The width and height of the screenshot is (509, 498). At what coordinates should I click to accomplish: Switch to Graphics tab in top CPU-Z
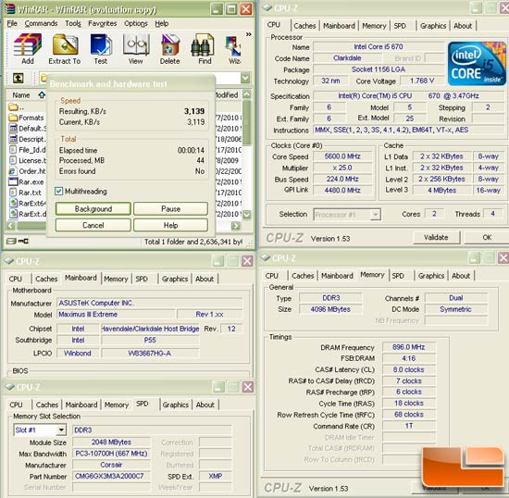(x=433, y=26)
